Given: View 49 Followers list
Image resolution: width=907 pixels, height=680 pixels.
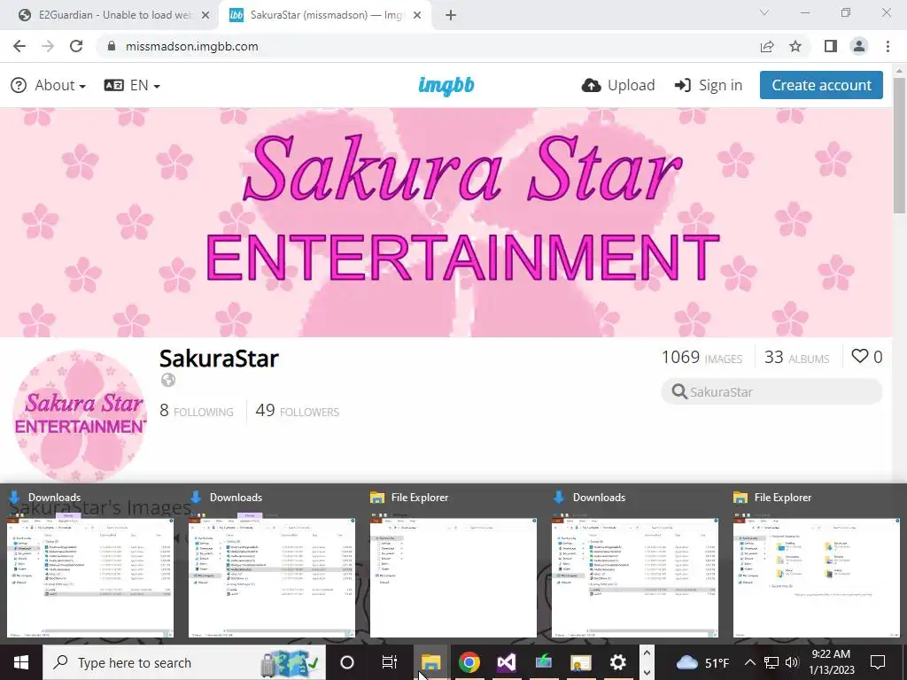Looking at the screenshot, I should 298,411.
